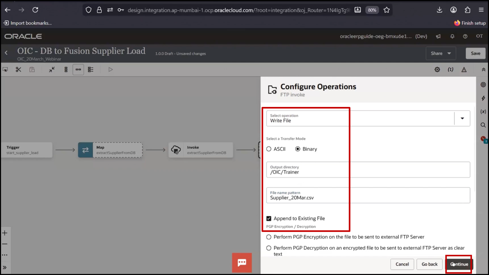Toggle Append to Existing File checkbox
Screen dimensions: 489x275
point(269,218)
